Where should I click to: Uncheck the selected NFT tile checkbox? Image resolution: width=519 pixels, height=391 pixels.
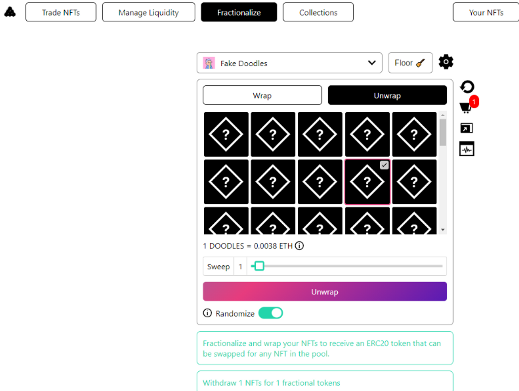click(x=384, y=165)
